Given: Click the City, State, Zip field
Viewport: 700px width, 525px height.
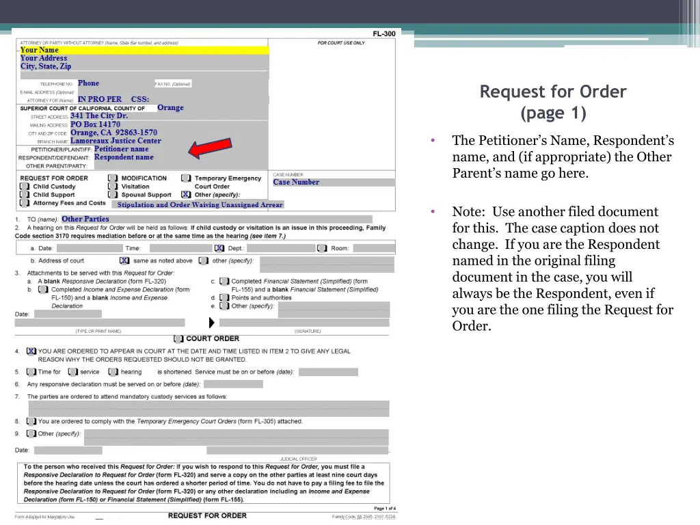Looking at the screenshot, I should click(144, 66).
